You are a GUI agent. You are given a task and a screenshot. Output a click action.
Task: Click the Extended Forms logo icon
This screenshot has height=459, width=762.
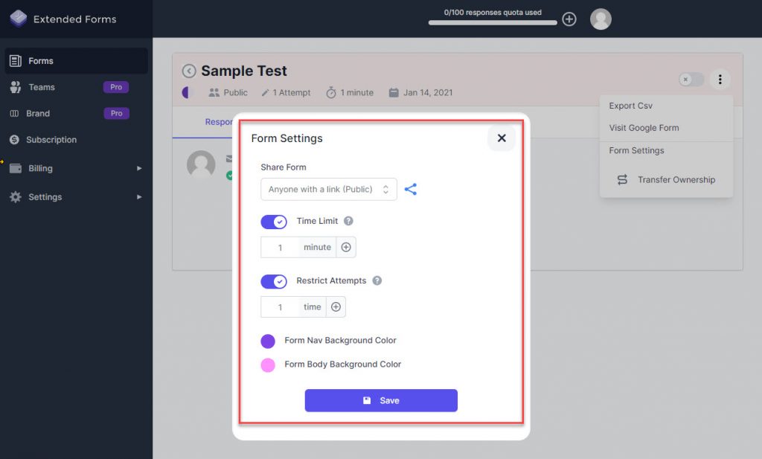point(18,18)
